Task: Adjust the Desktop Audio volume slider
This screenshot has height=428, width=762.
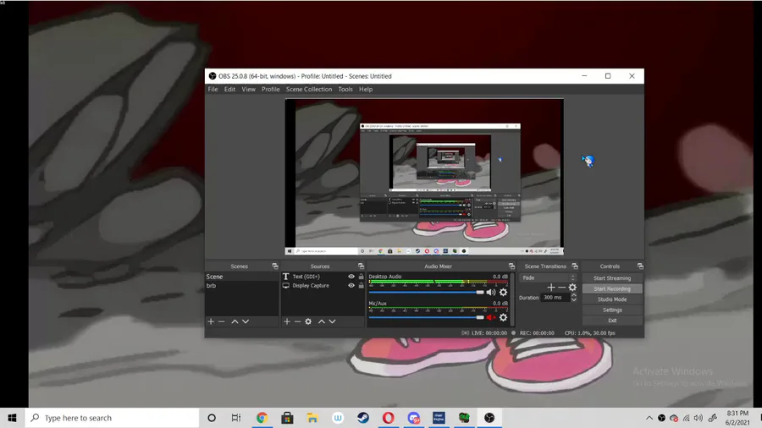Action: 427,292
